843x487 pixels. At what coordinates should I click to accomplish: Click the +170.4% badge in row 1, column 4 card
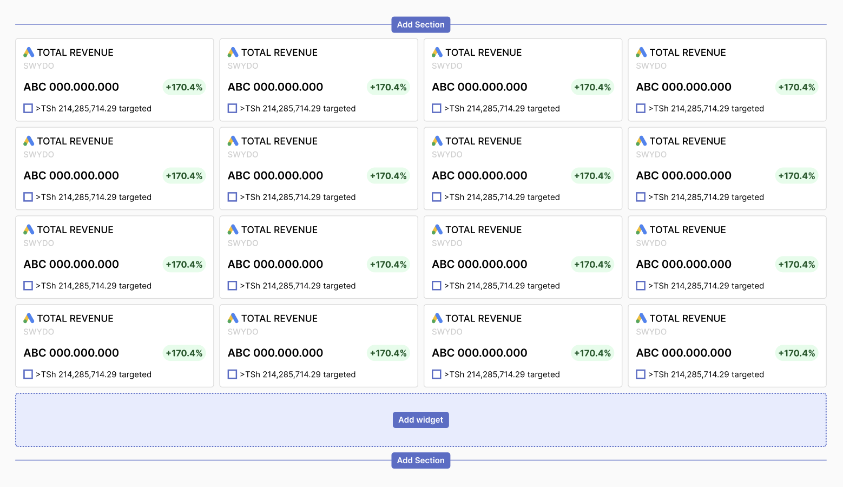coord(796,87)
